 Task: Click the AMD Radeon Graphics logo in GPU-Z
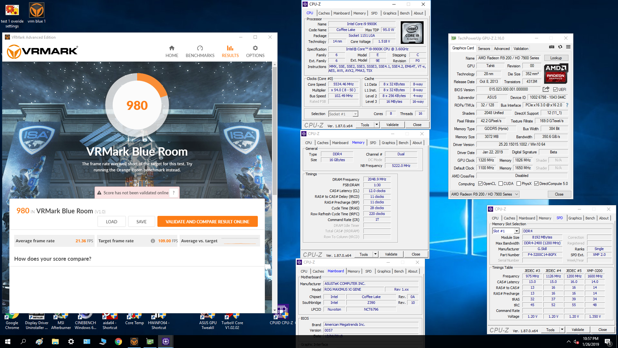556,73
